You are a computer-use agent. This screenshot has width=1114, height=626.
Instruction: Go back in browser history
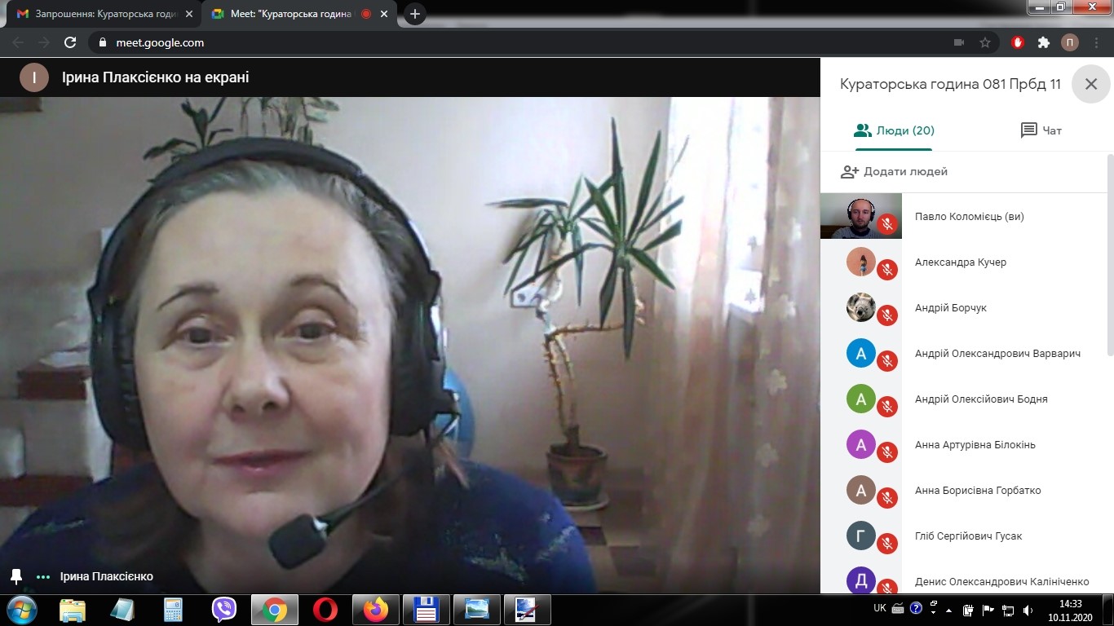[x=18, y=42]
